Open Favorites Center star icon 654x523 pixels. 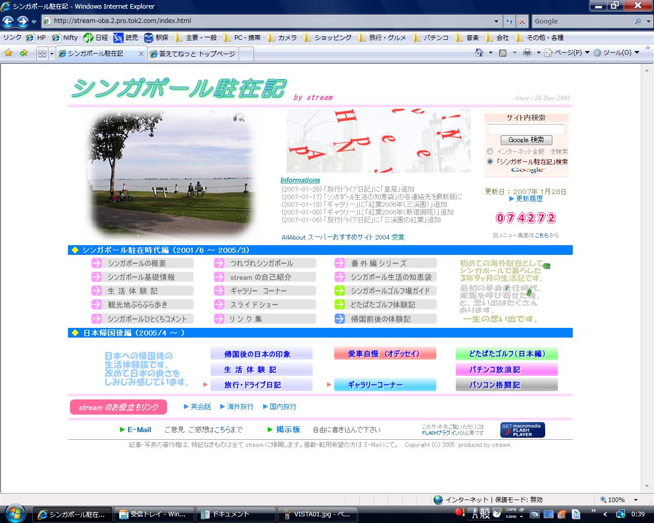click(8, 53)
